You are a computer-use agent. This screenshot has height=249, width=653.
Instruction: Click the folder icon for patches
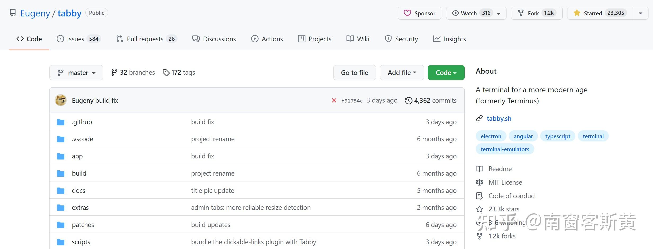pos(61,225)
